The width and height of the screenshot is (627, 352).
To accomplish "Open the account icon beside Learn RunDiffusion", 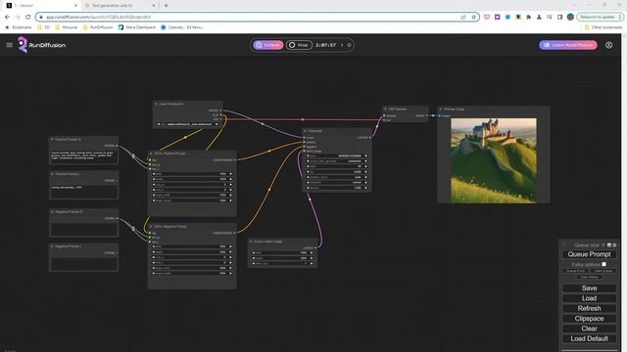I will [x=608, y=45].
